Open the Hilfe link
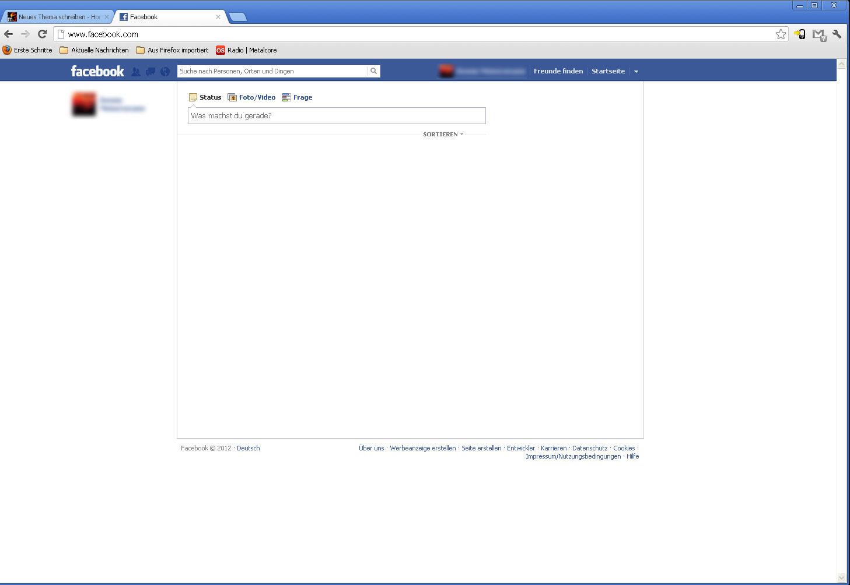 click(632, 456)
